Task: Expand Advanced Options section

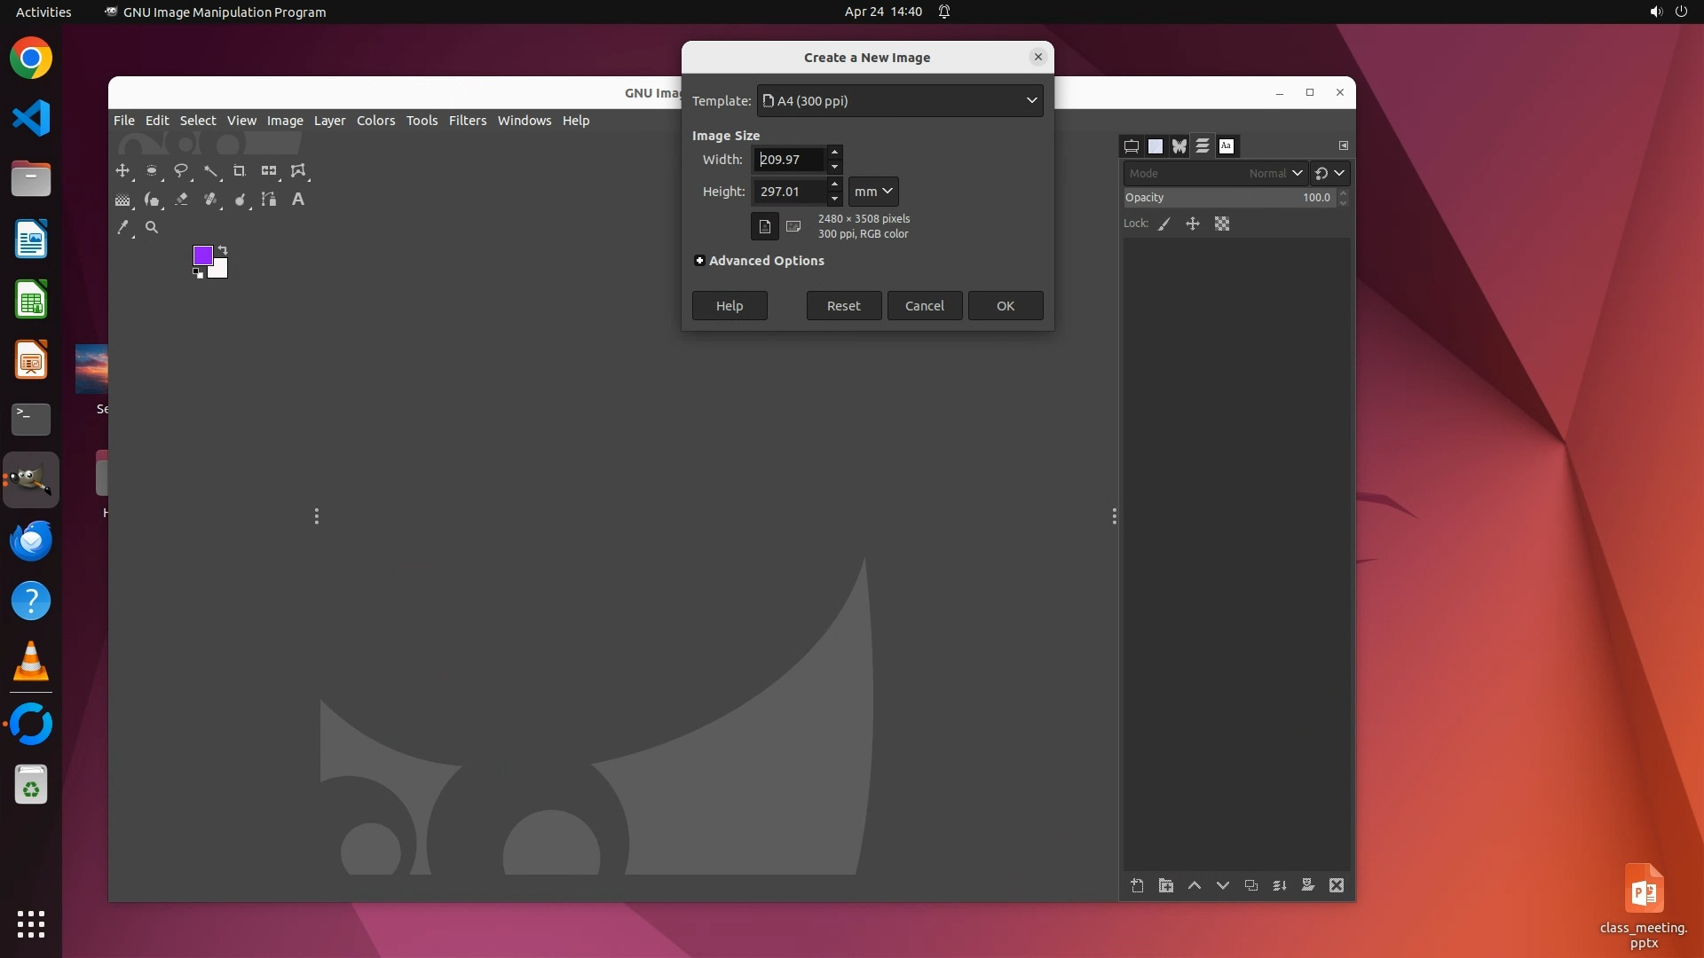Action: tap(699, 261)
